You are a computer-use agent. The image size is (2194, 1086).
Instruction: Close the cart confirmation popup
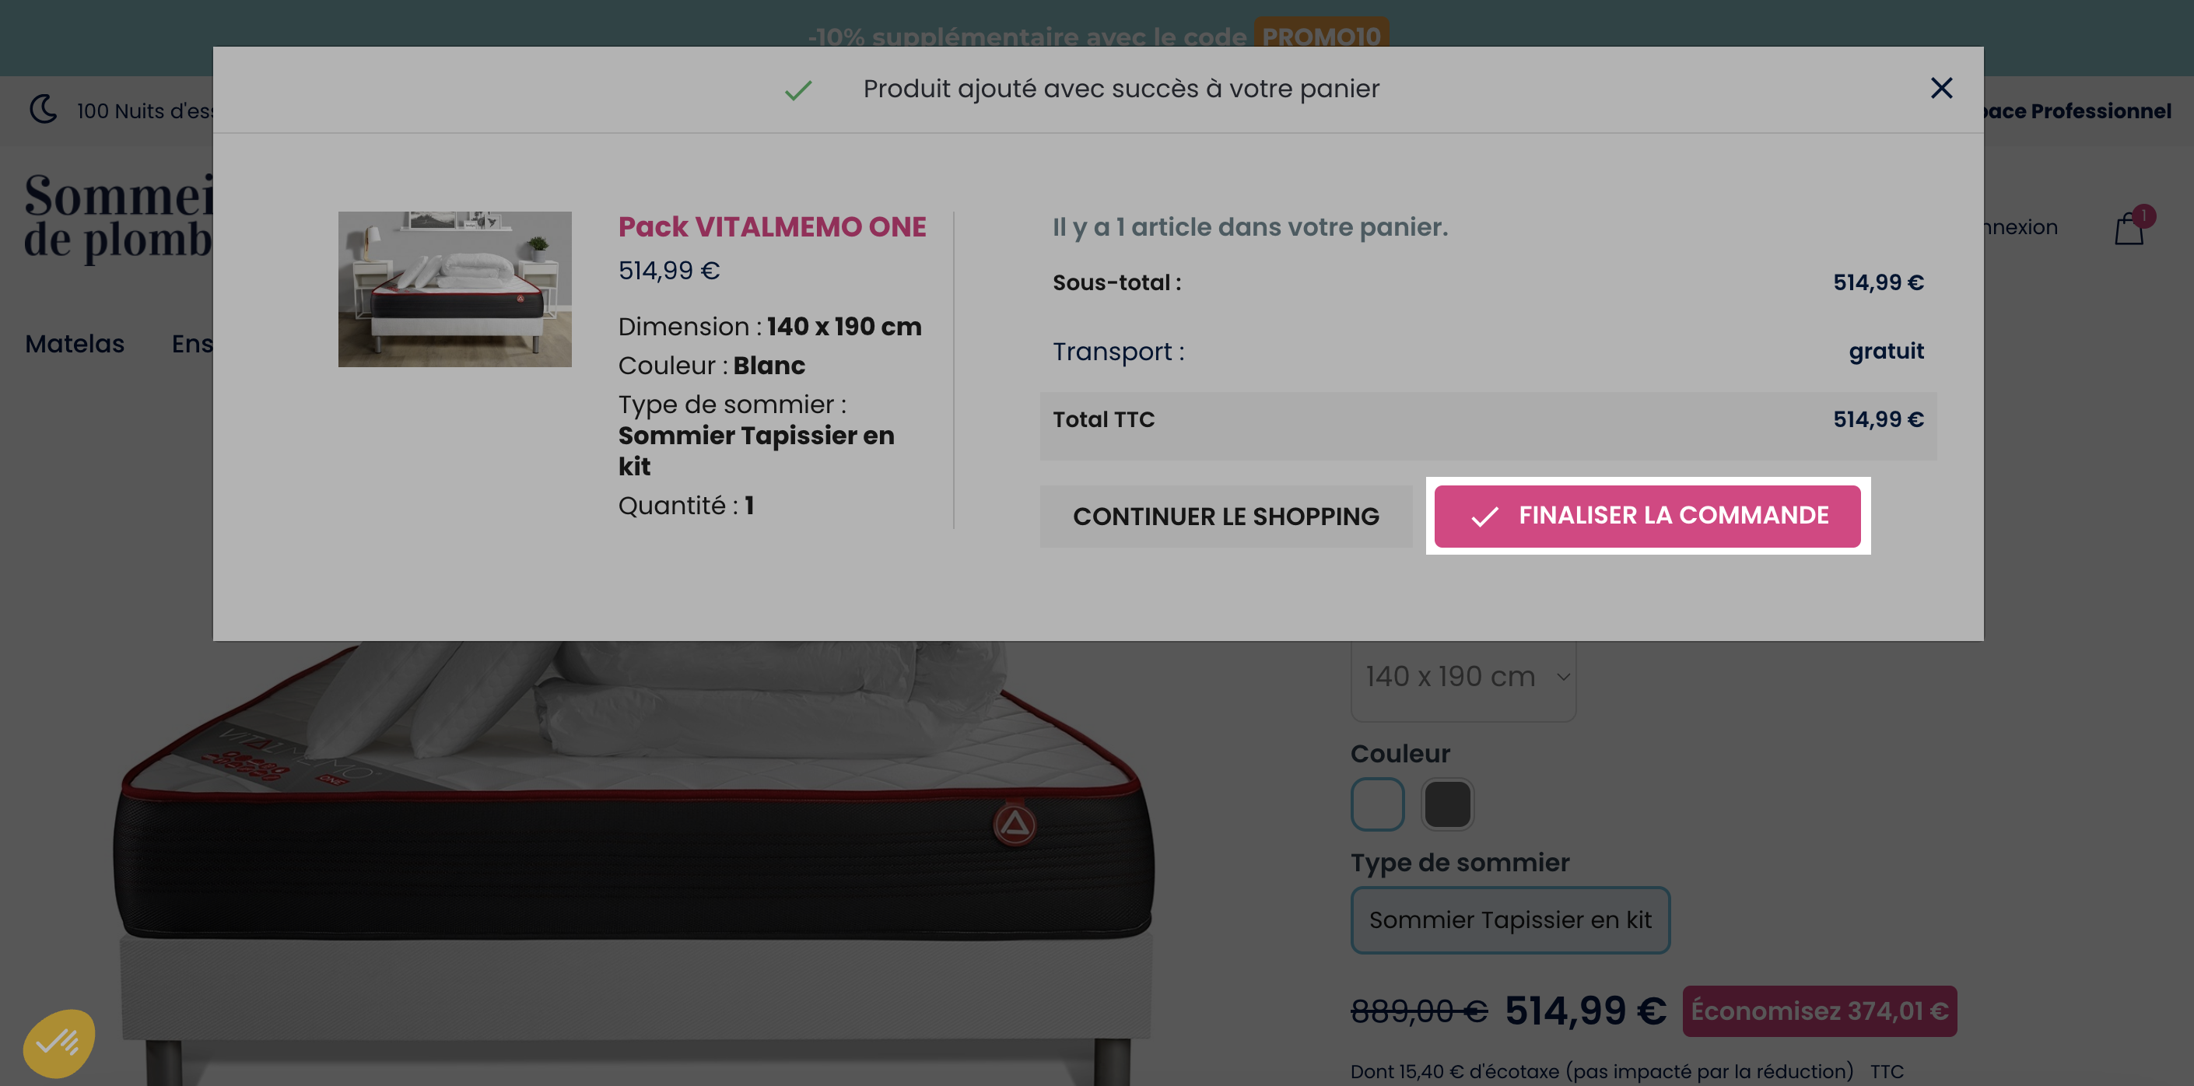(1941, 88)
